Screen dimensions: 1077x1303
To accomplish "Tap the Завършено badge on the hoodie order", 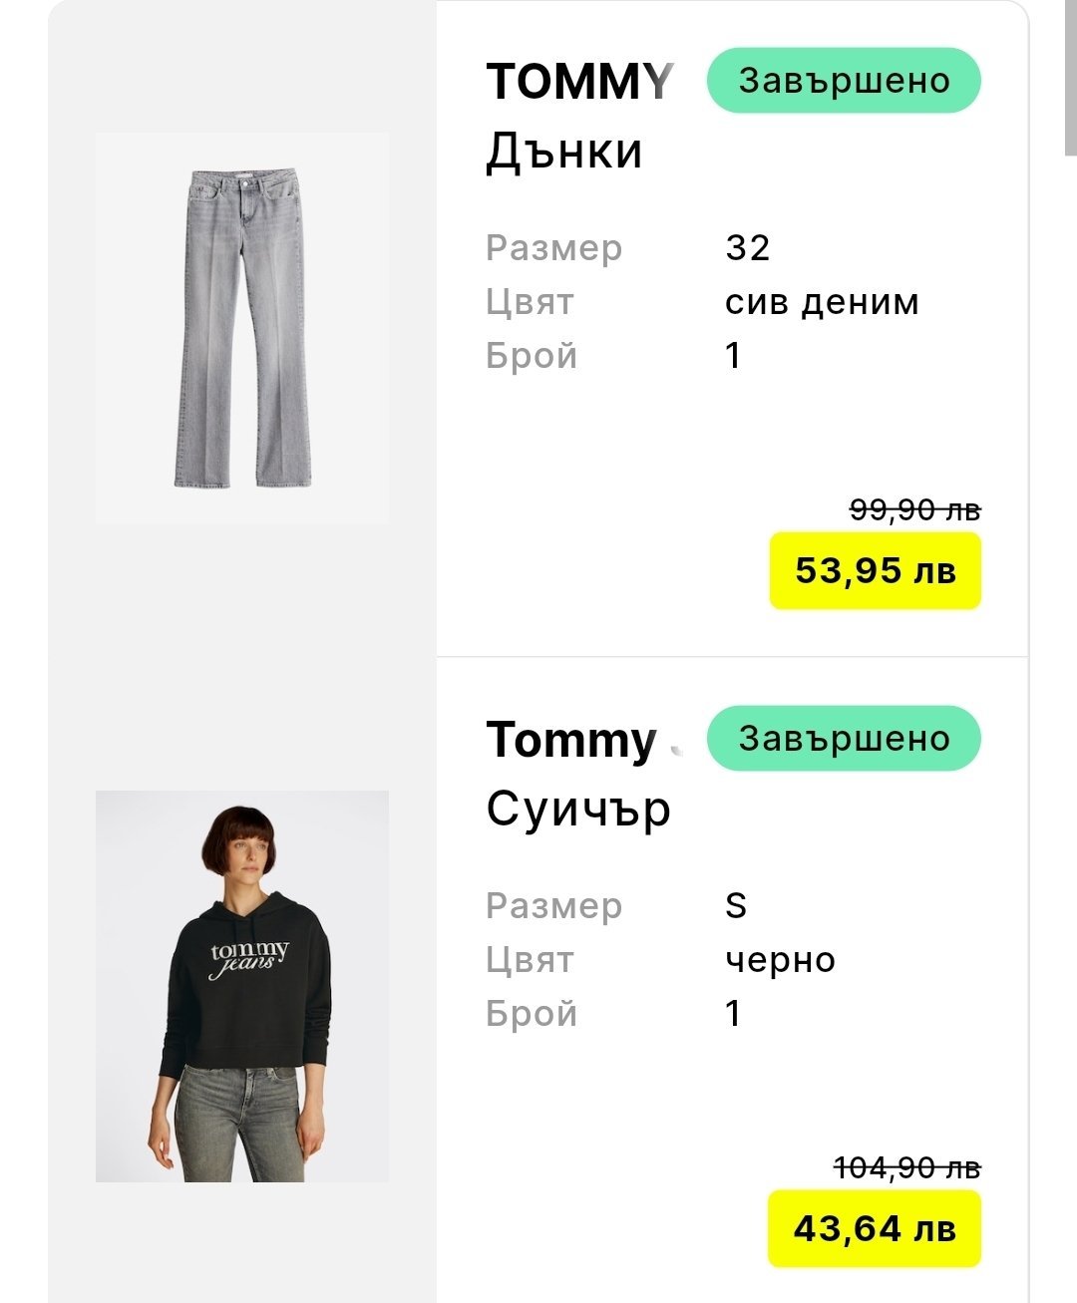I will tap(844, 738).
